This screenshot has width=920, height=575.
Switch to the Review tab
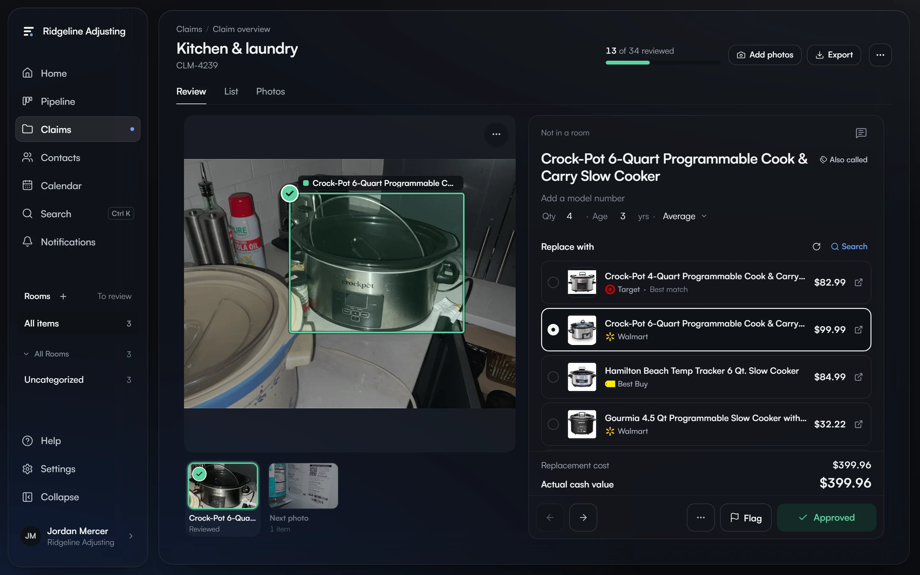(x=191, y=92)
